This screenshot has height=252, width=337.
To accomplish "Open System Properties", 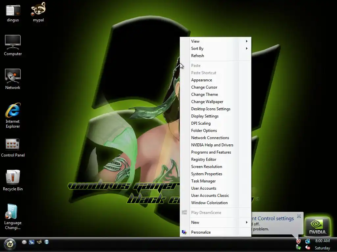I will pyautogui.click(x=215, y=174).
